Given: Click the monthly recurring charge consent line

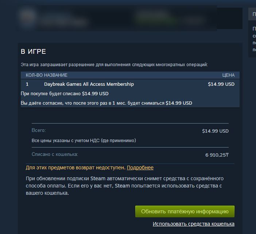Looking at the screenshot, I should 106,103.
